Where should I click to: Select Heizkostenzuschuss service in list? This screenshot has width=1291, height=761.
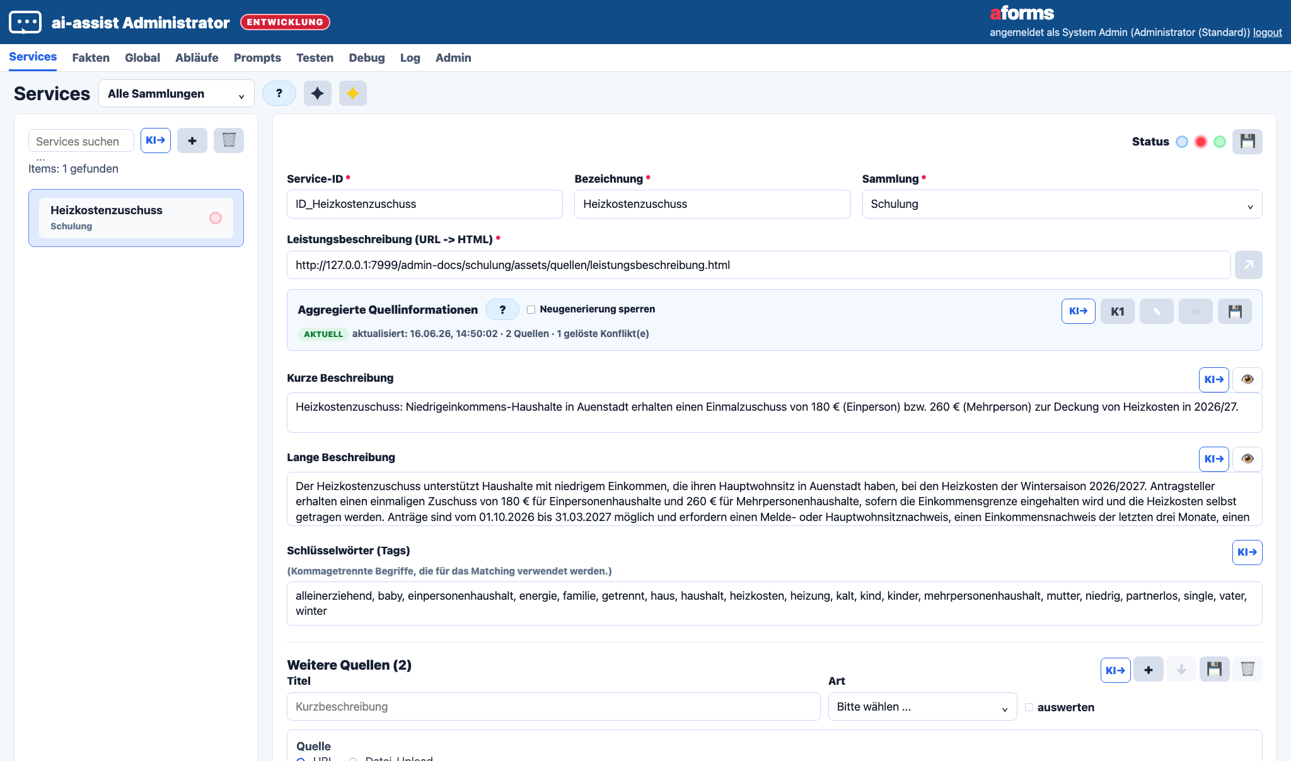tap(136, 218)
